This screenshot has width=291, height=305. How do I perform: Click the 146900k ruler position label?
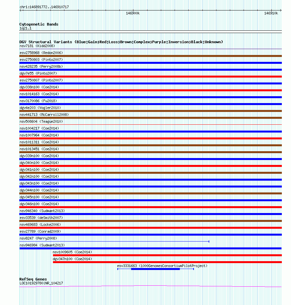tap(133, 13)
